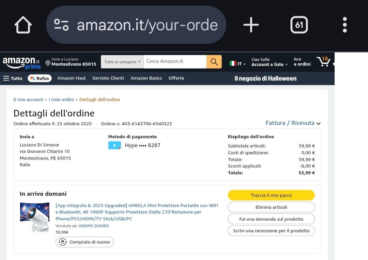Go to Amazon Haul
Image resolution: width=368 pixels, height=260 pixels.
71,78
